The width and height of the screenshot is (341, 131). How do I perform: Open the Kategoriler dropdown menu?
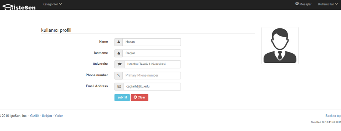click(52, 4)
